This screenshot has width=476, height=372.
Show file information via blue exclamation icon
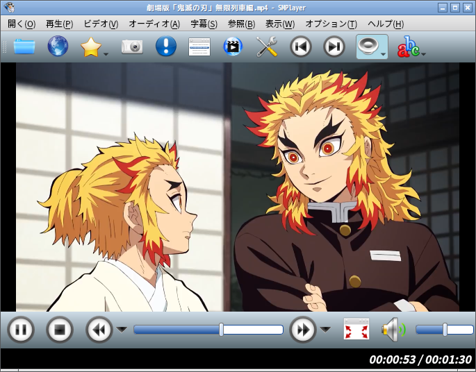pyautogui.click(x=166, y=46)
